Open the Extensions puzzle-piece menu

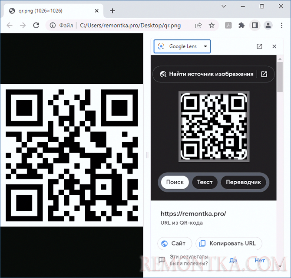241,25
